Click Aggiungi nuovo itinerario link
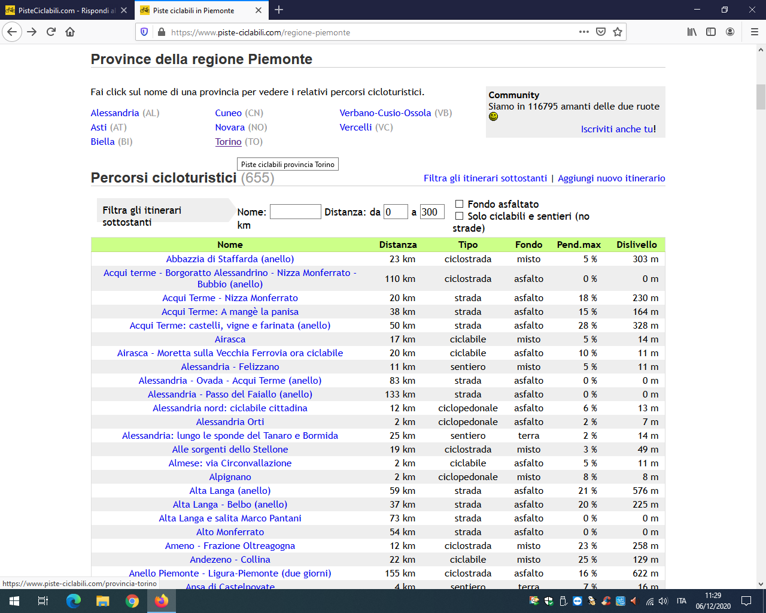766x613 pixels. pos(612,178)
